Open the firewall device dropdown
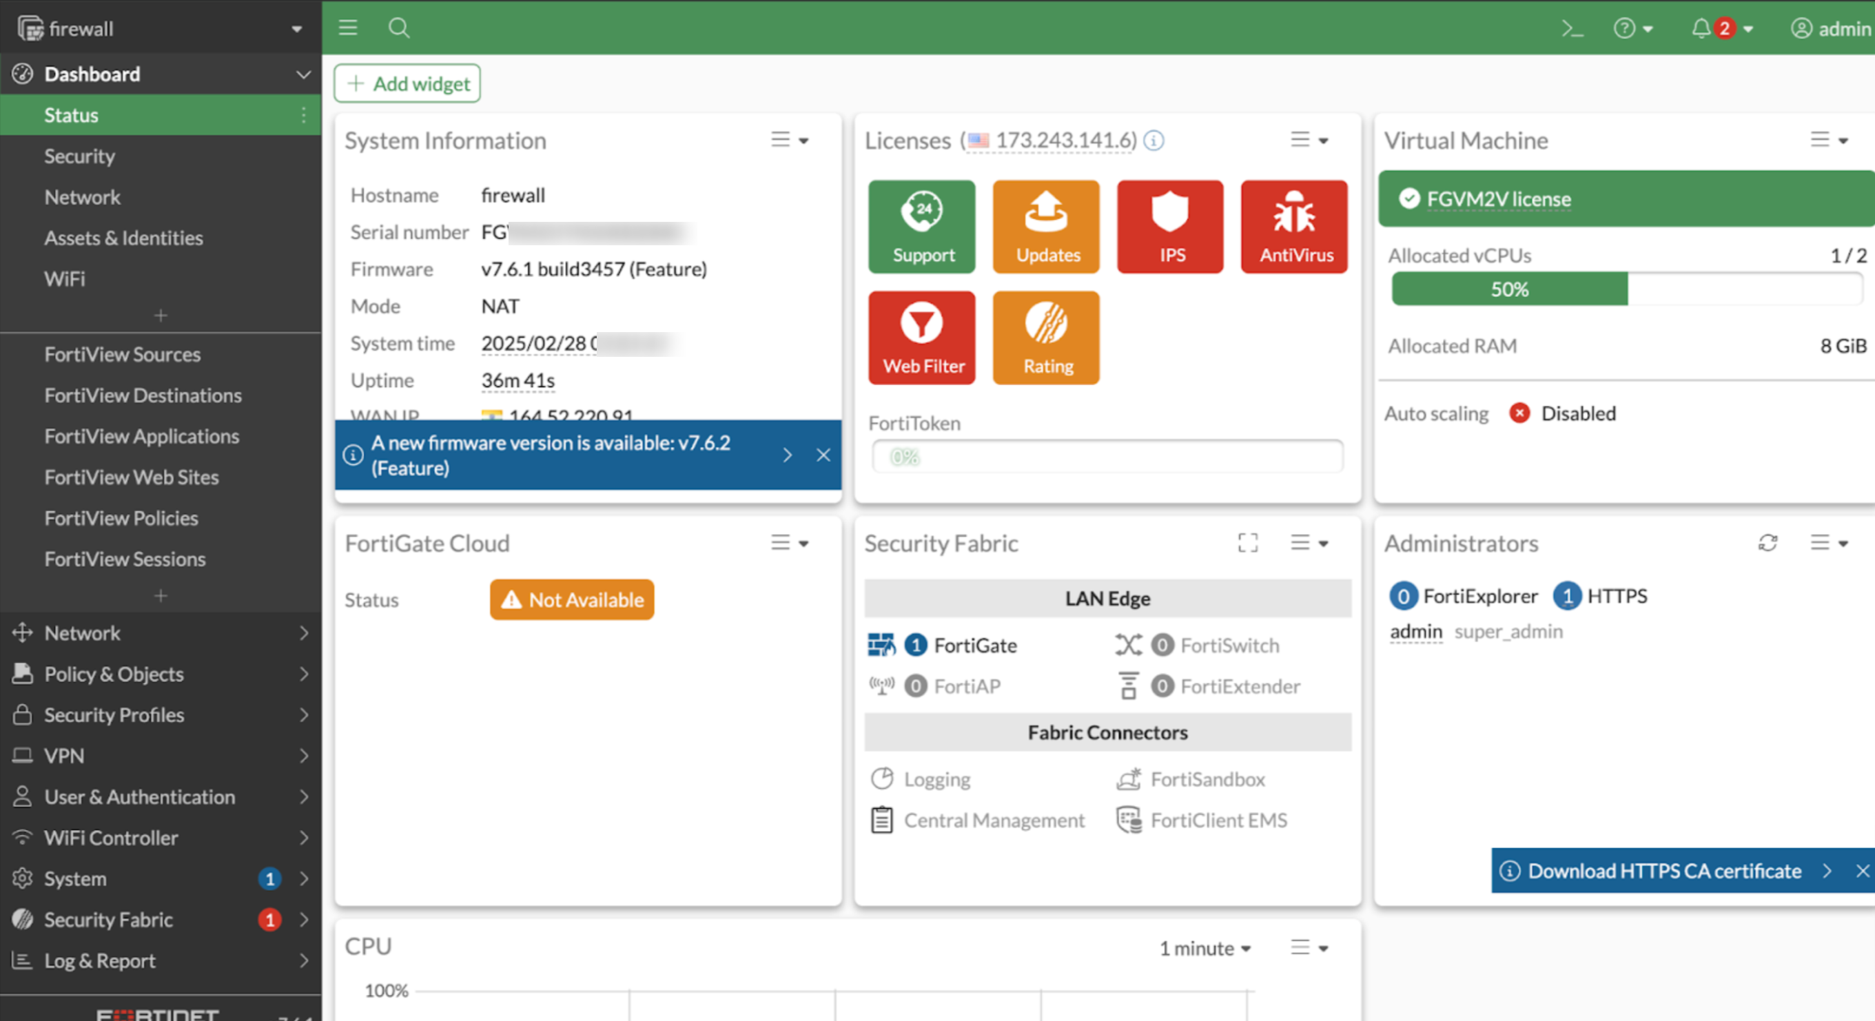 (297, 28)
